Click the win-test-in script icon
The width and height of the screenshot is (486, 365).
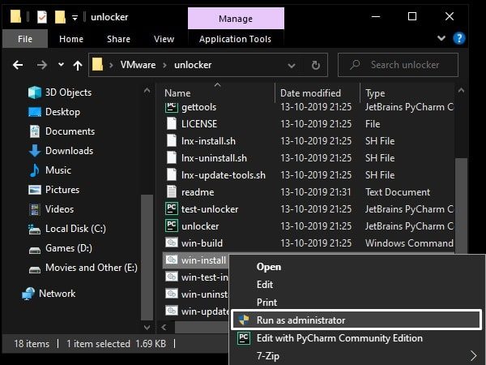click(172, 277)
